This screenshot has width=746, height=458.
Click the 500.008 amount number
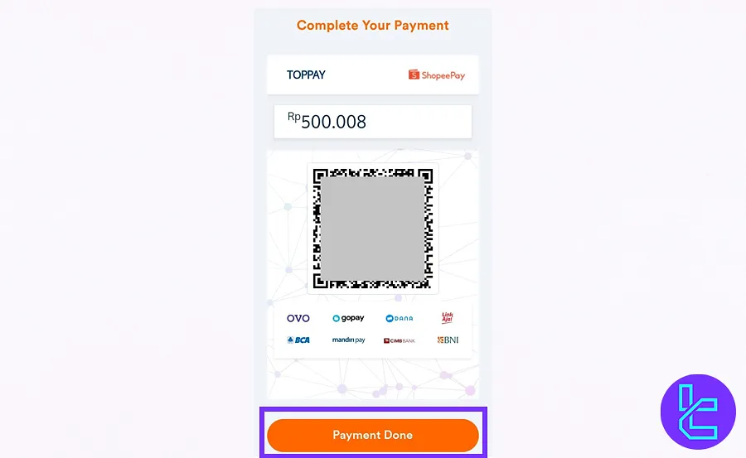333,123
